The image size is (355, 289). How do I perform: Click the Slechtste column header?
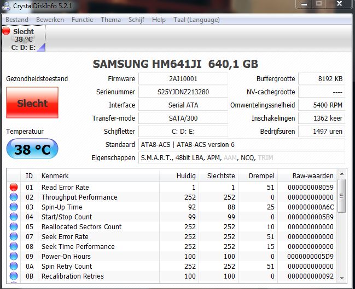[x=218, y=175]
